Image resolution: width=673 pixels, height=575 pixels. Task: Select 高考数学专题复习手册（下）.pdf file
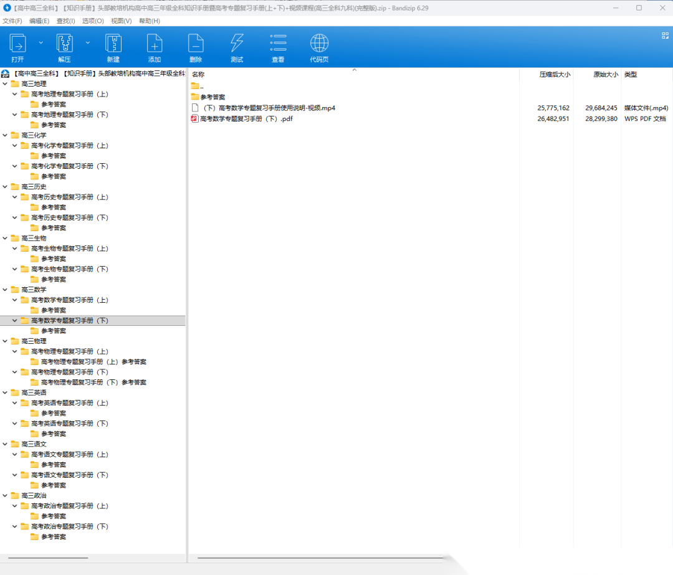pos(246,118)
